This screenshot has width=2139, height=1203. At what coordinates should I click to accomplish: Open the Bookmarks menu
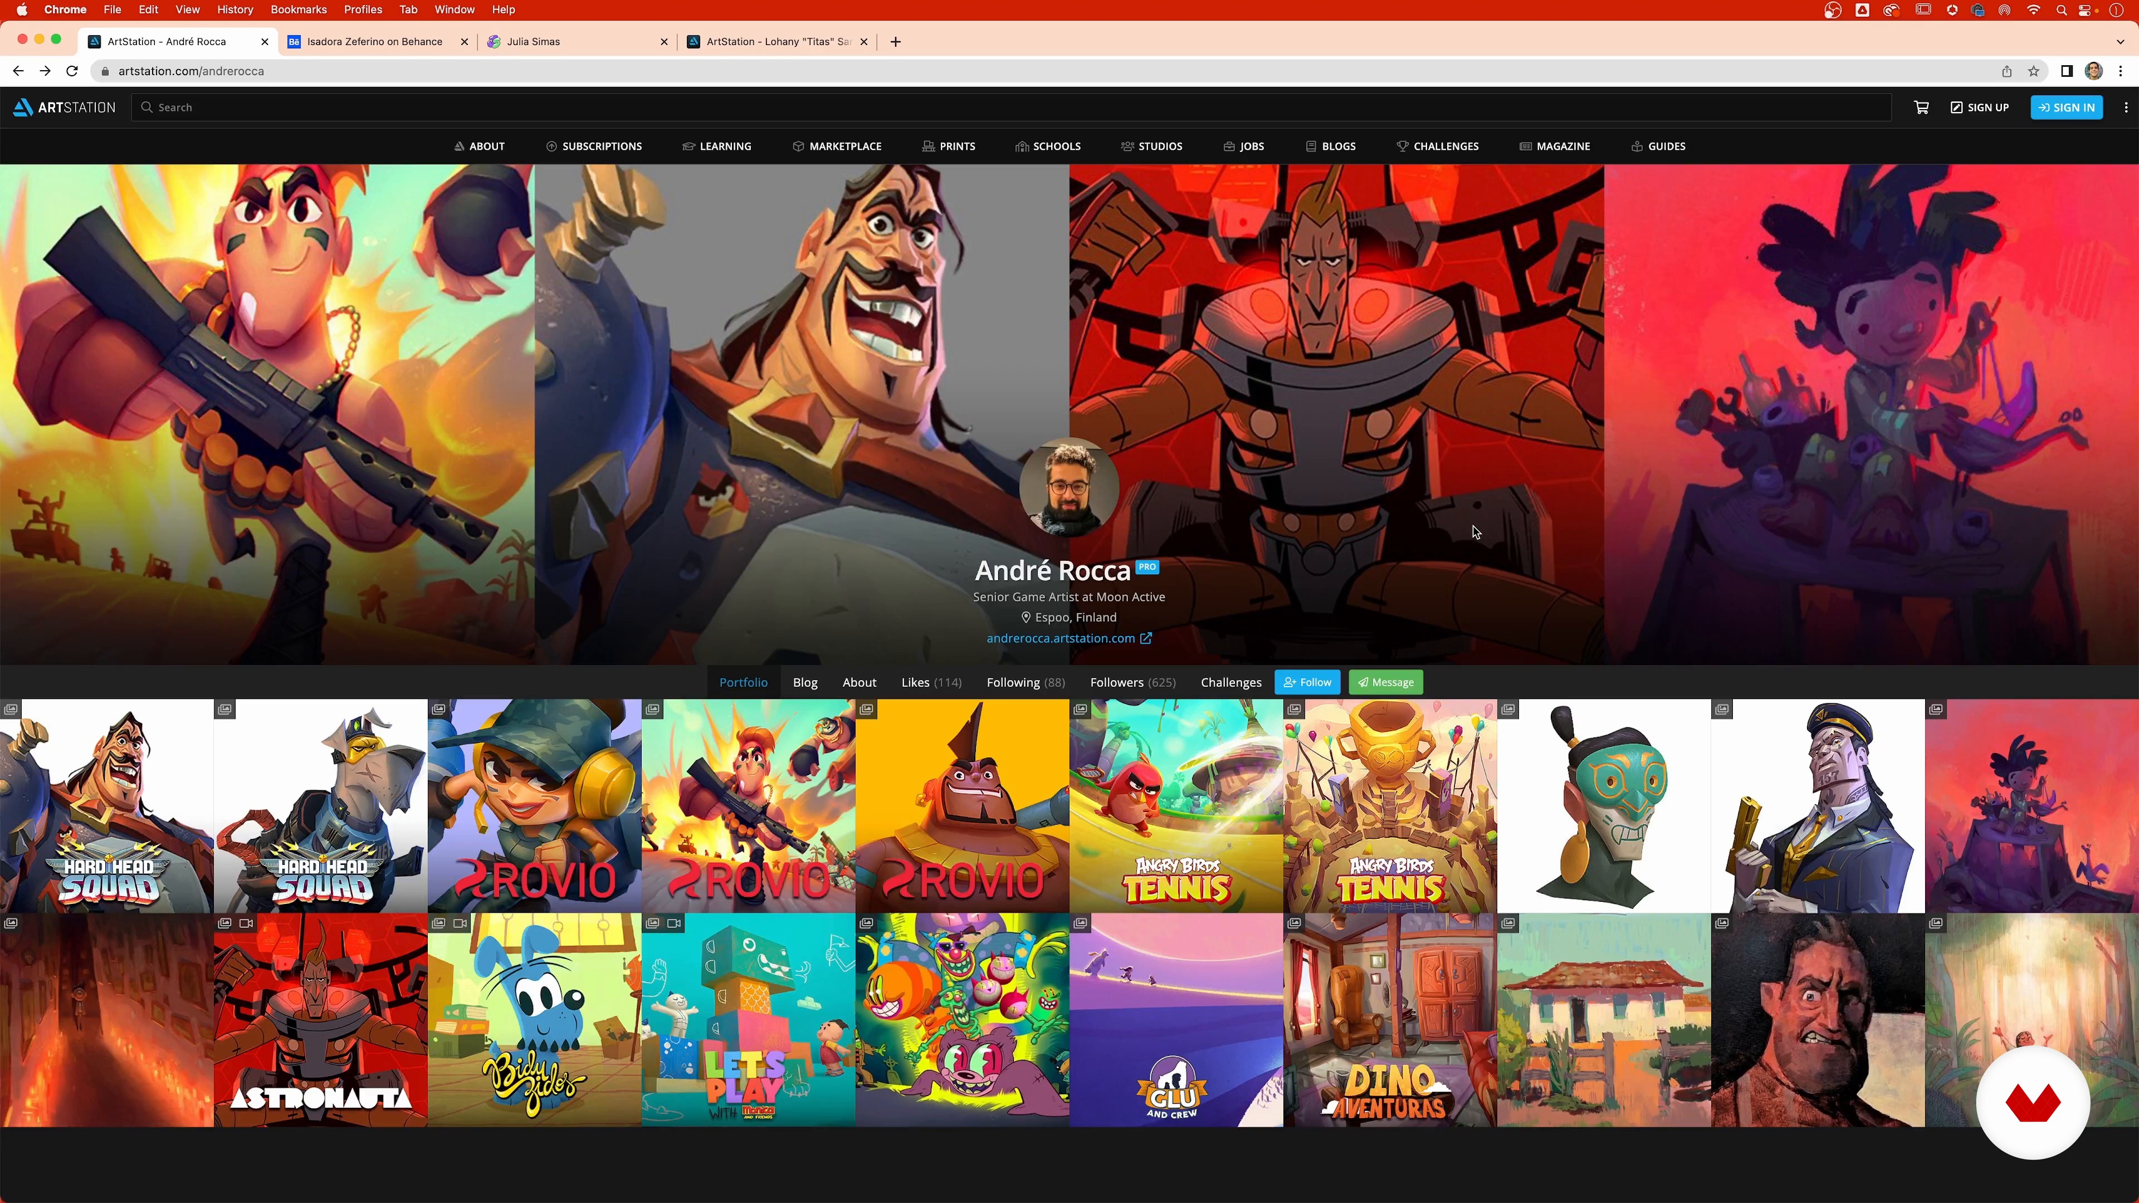pyautogui.click(x=298, y=10)
